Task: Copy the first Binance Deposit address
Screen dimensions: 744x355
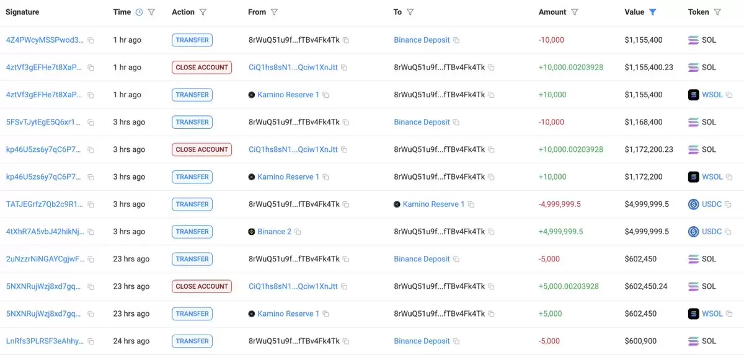Action: (x=456, y=40)
